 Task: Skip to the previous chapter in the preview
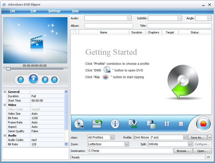(20, 80)
